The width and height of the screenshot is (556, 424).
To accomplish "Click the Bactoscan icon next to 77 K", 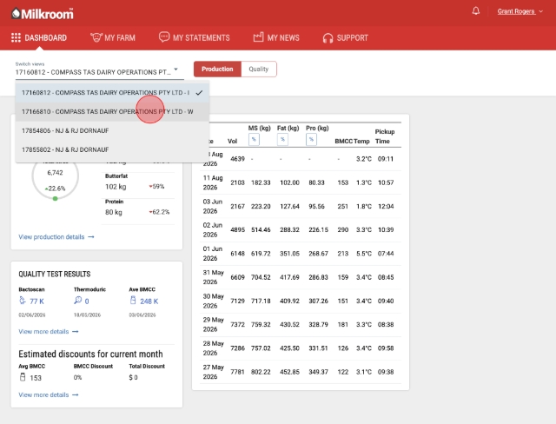I will point(23,301).
